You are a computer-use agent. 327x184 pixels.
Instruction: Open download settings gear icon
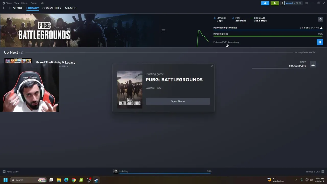point(320,19)
